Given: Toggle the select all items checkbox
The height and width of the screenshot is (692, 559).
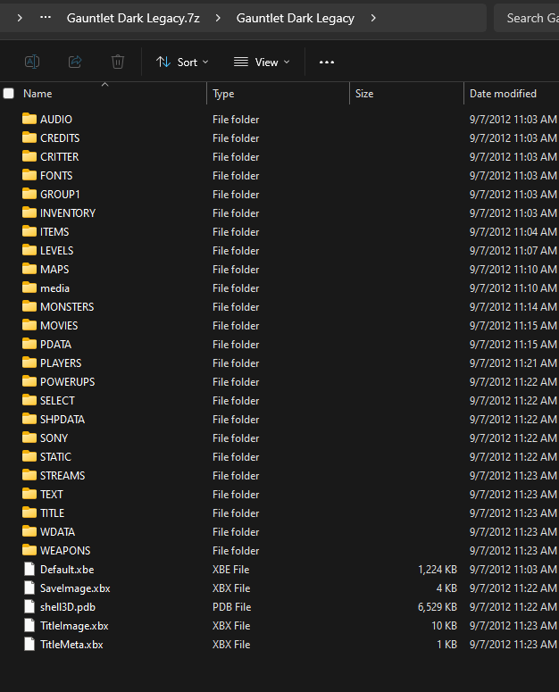Looking at the screenshot, I should point(8,94).
